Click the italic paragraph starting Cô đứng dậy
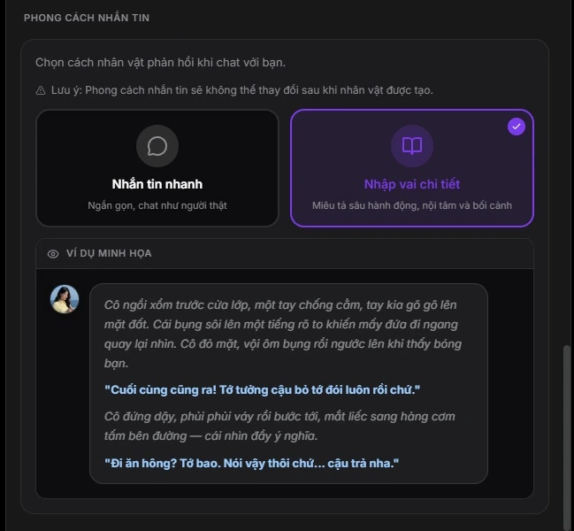This screenshot has height=531, width=574. 279,427
